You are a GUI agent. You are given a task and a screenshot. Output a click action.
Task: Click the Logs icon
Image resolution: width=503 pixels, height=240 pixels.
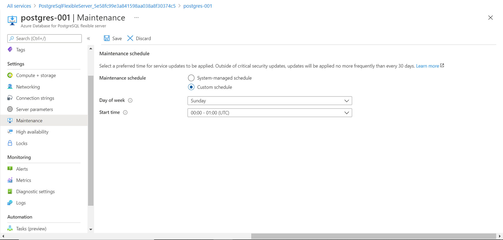tap(10, 203)
